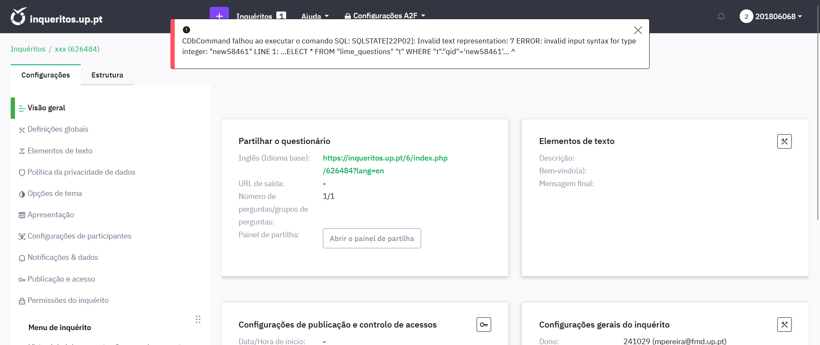Open general survey settings tools icon
This screenshot has width=820, height=345.
pos(784,325)
